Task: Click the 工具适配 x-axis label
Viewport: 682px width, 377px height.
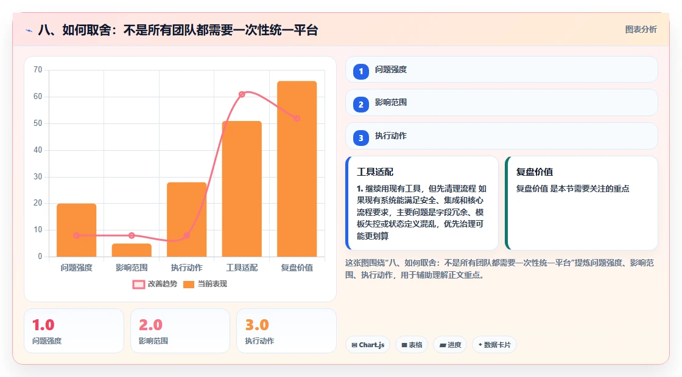Action: click(x=242, y=268)
